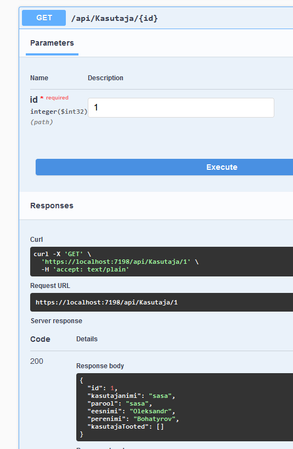293x449 pixels.
Task: Click the curl -X 'GET' command line
Action: pos(62,254)
